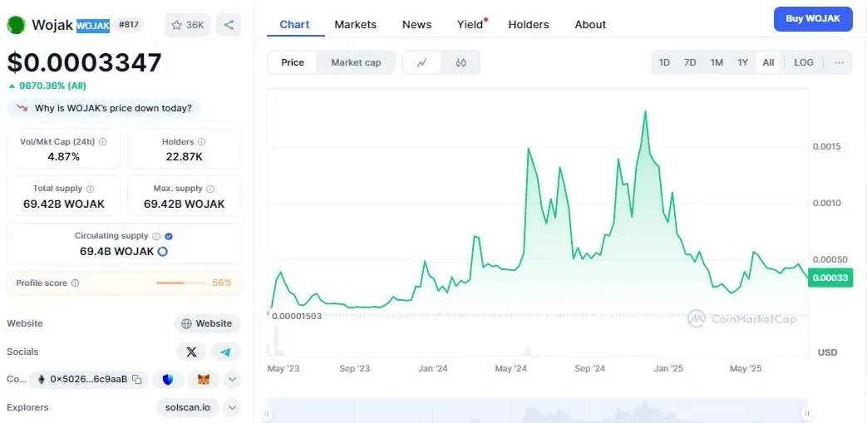867x423 pixels.
Task: Visit the Website link button
Action: coord(207,323)
